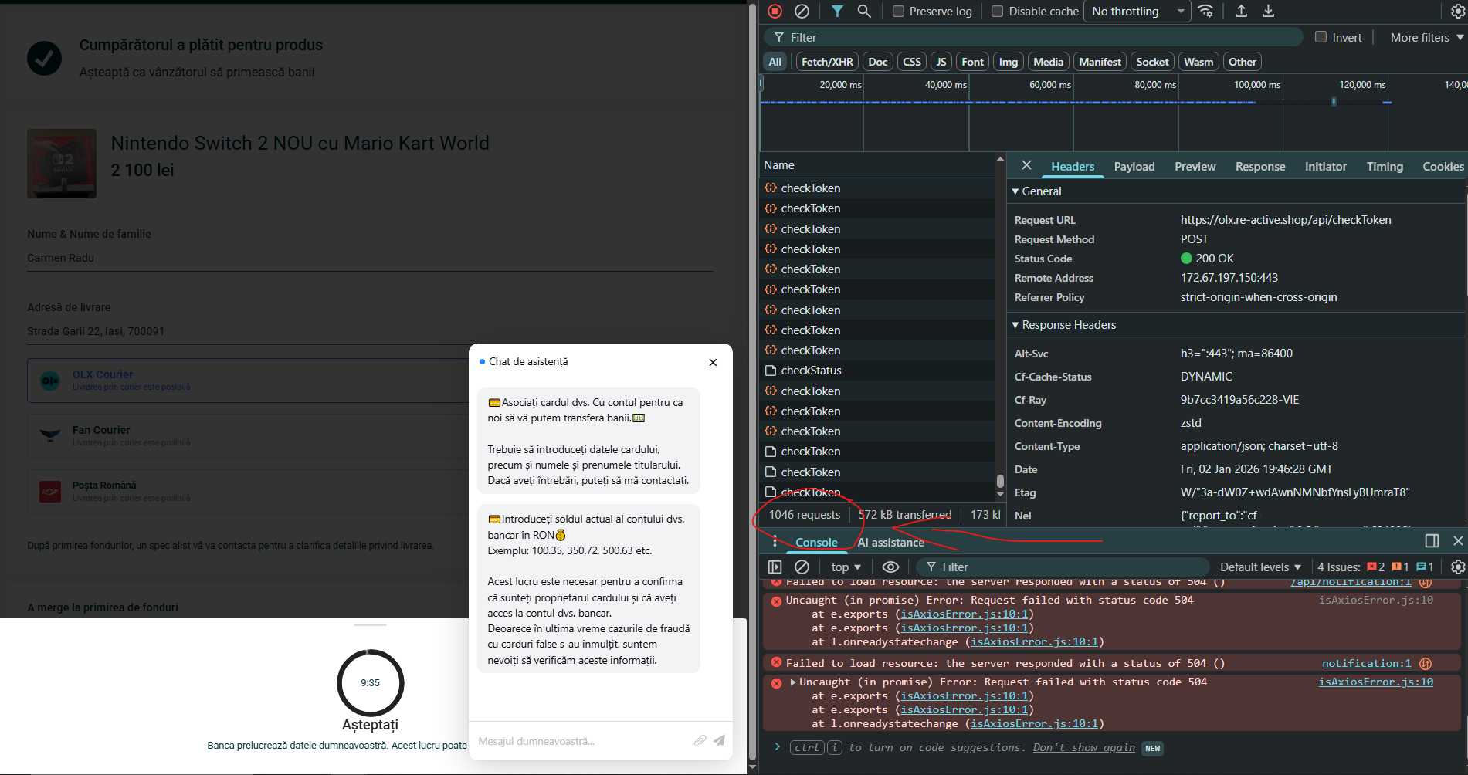Open the No throttling dropdown
Screen dimensions: 1468x775
click(x=1137, y=12)
